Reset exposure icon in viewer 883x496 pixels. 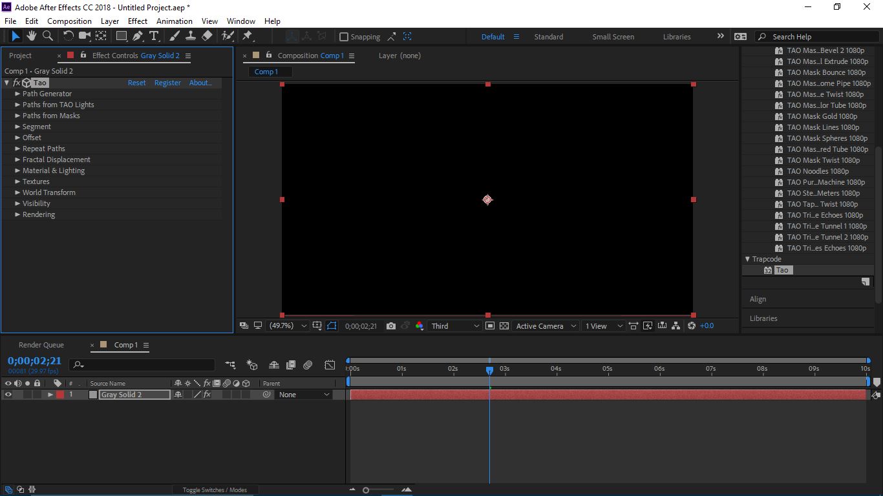coord(692,326)
